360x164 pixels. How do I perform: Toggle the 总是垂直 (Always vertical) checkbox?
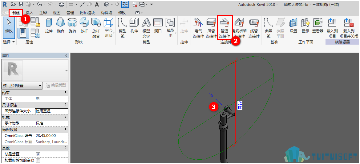coord(38,154)
